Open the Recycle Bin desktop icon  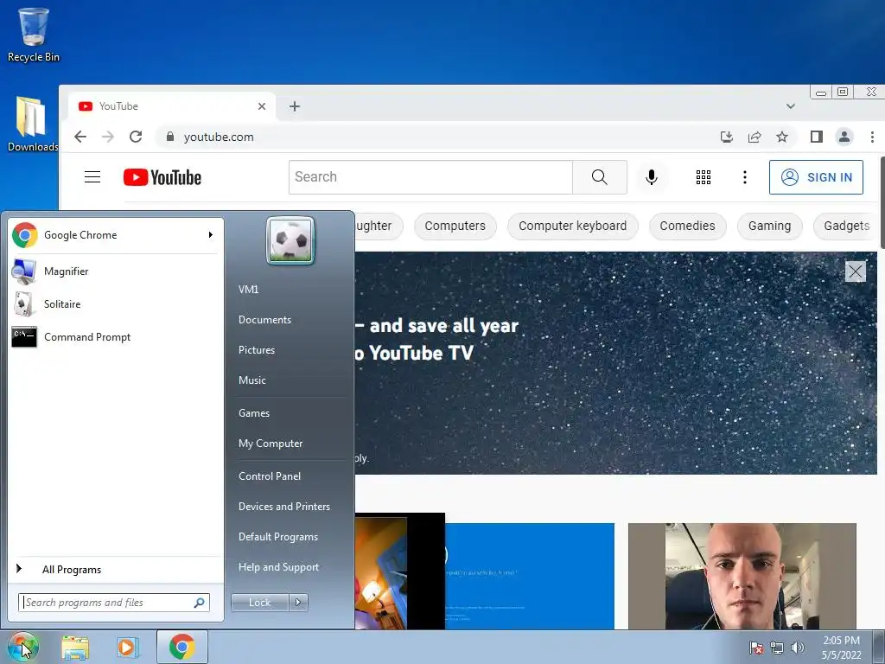(x=33, y=35)
